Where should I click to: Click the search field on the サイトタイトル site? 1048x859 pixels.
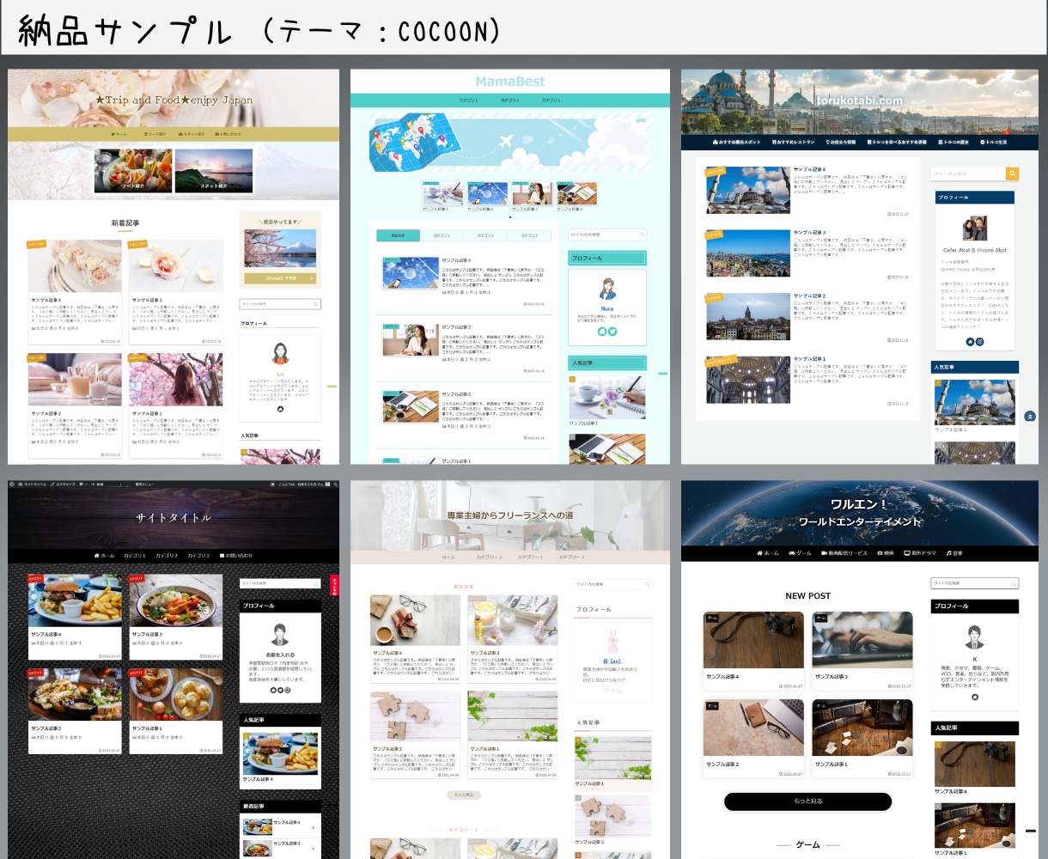click(280, 583)
